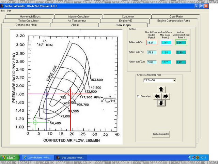Click the blue max boost point circle
This screenshot has height=164, width=218.
(x=46, y=94)
